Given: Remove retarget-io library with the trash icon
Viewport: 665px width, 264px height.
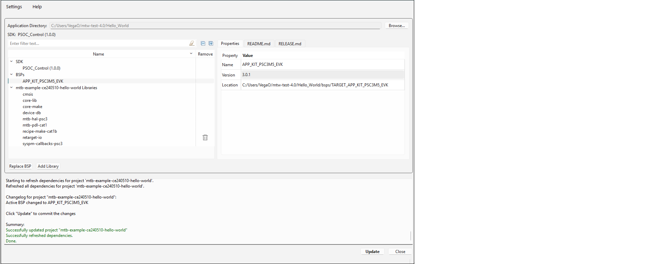Looking at the screenshot, I should tap(205, 137).
